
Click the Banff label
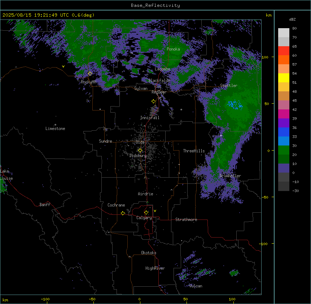pyautogui.click(x=45, y=205)
